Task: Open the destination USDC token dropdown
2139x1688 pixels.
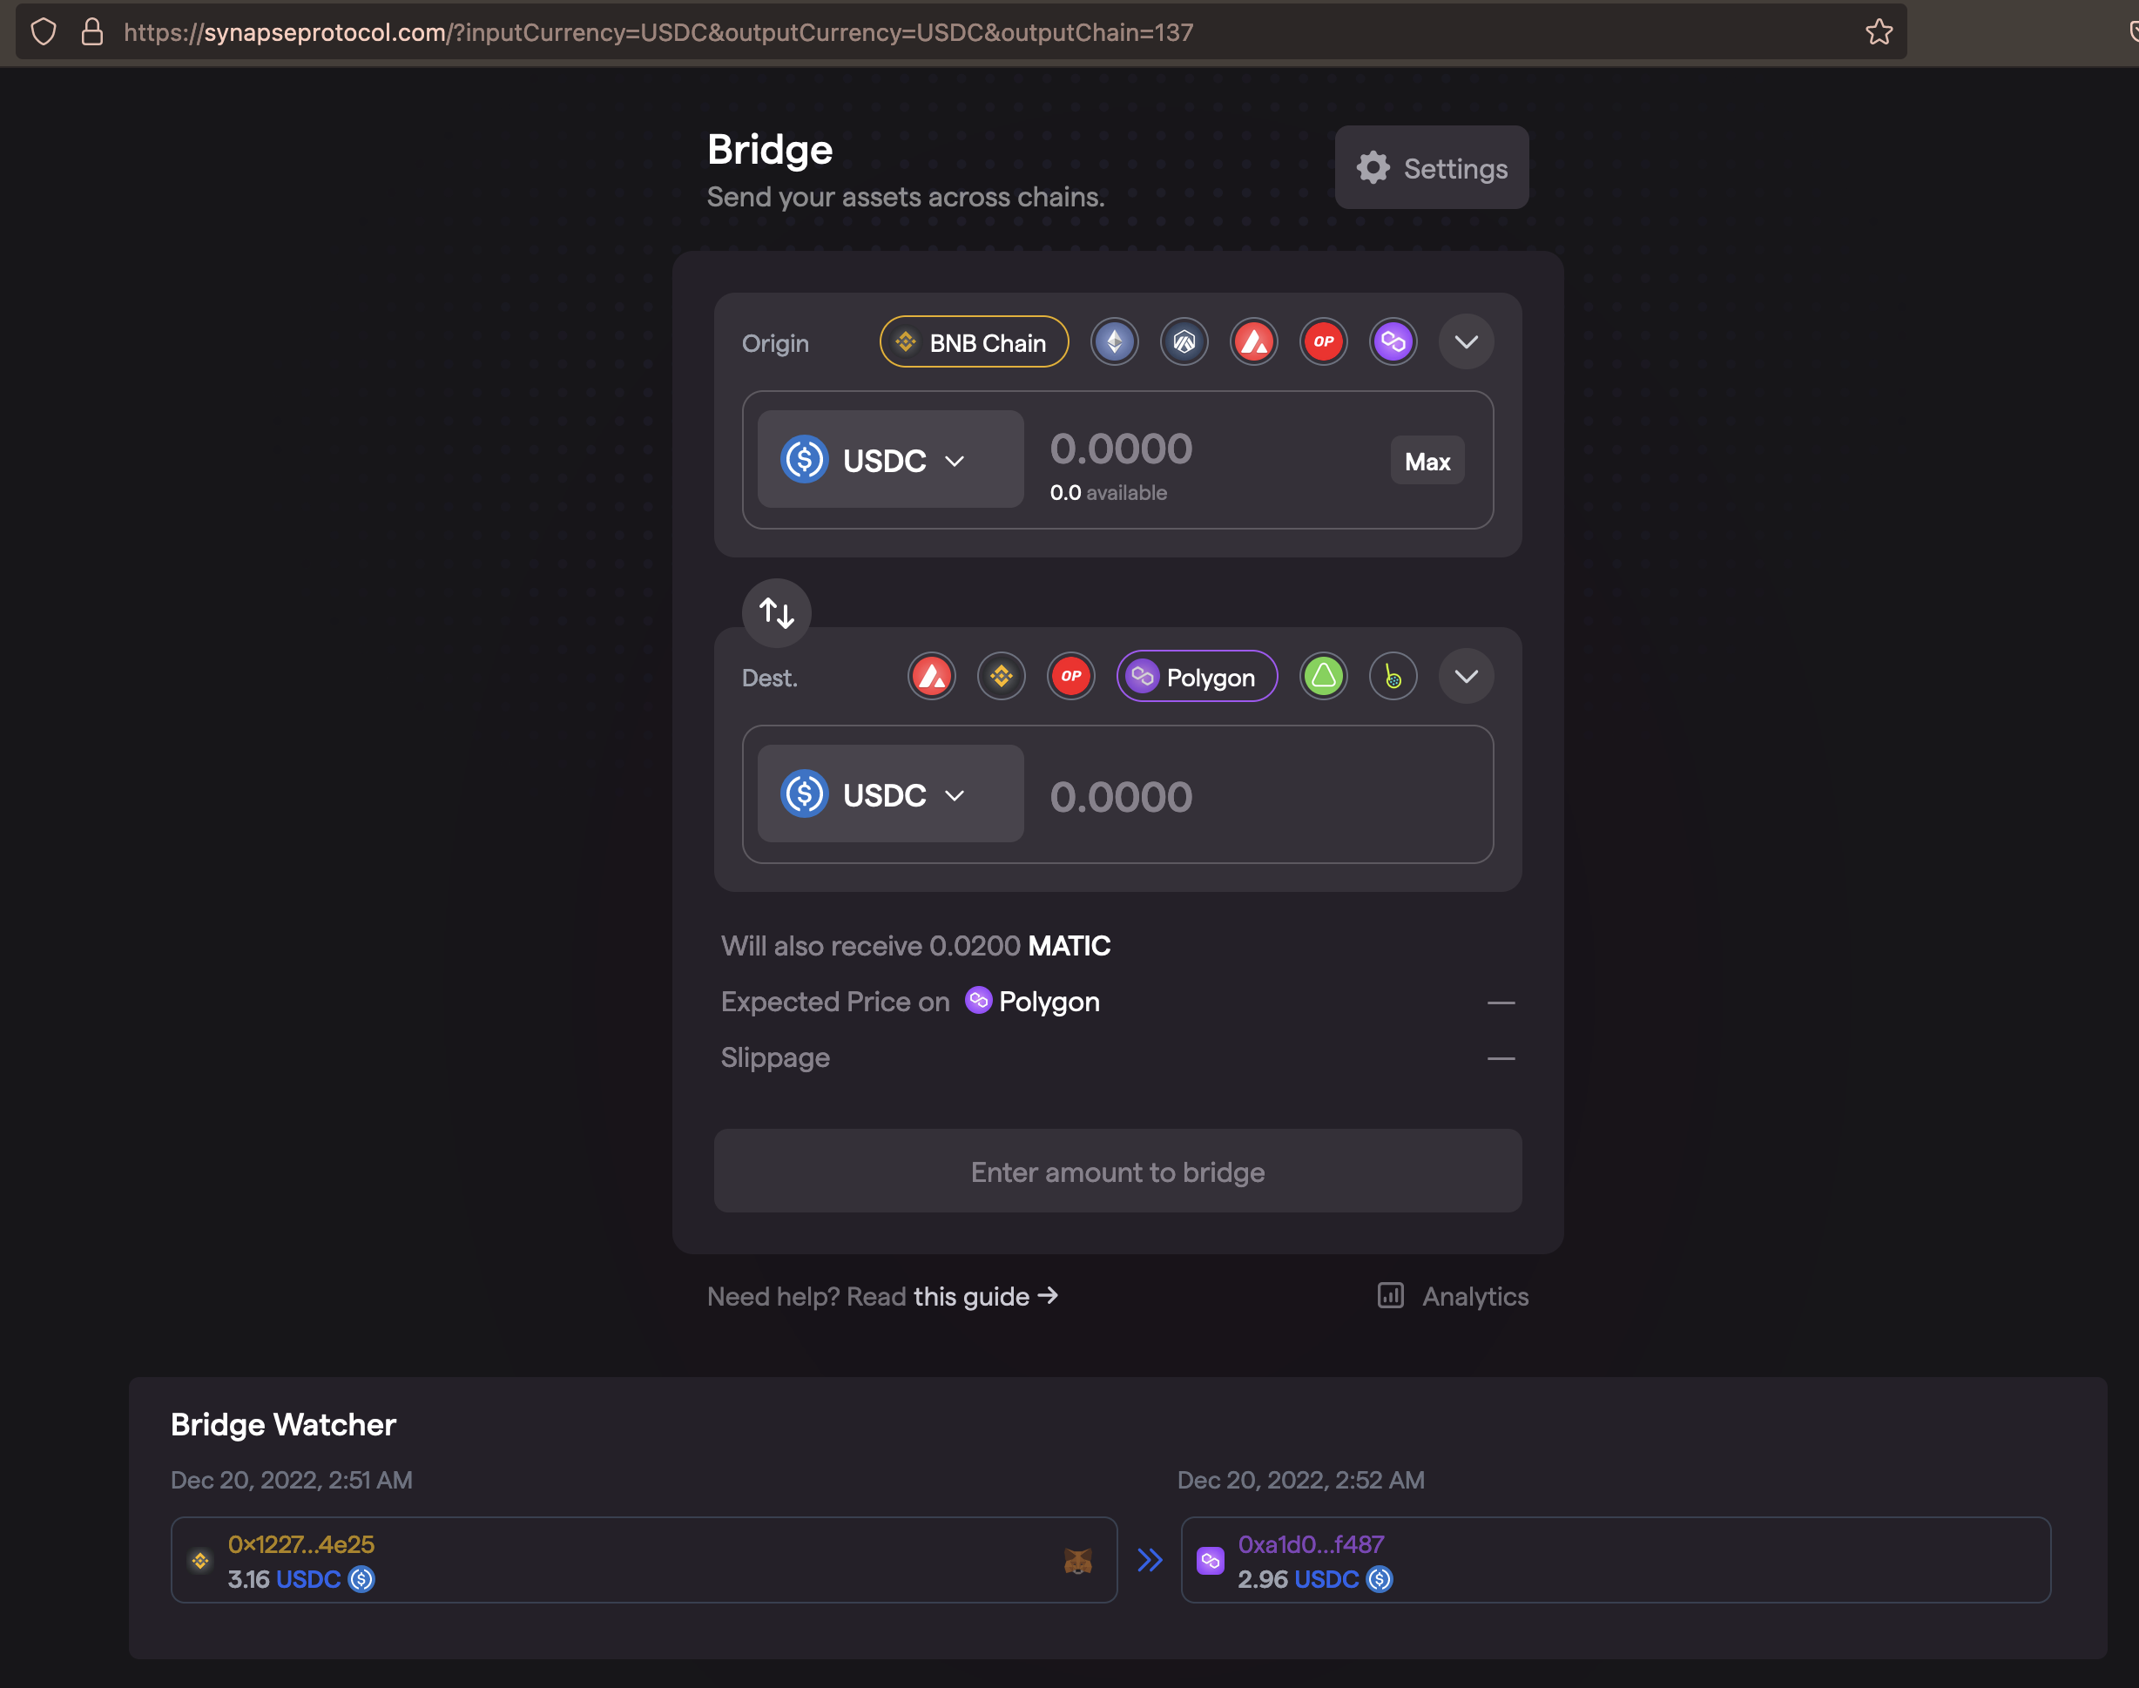Action: (x=890, y=793)
